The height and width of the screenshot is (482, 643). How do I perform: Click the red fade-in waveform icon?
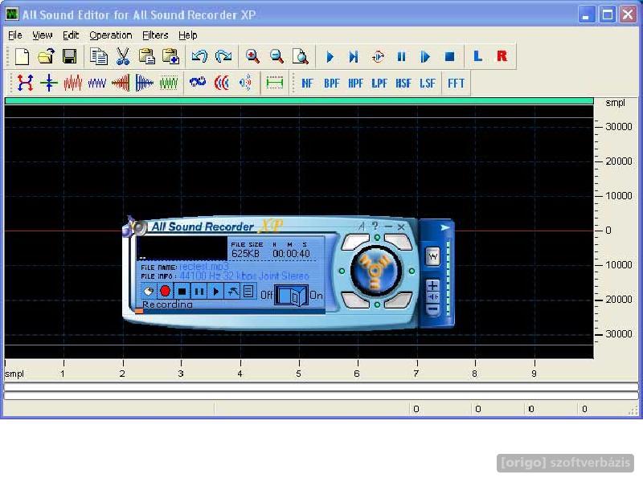[121, 83]
